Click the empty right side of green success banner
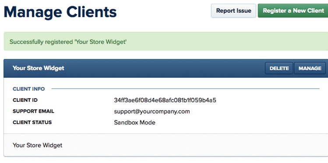Screen dimensions: 328x163 point(230,42)
